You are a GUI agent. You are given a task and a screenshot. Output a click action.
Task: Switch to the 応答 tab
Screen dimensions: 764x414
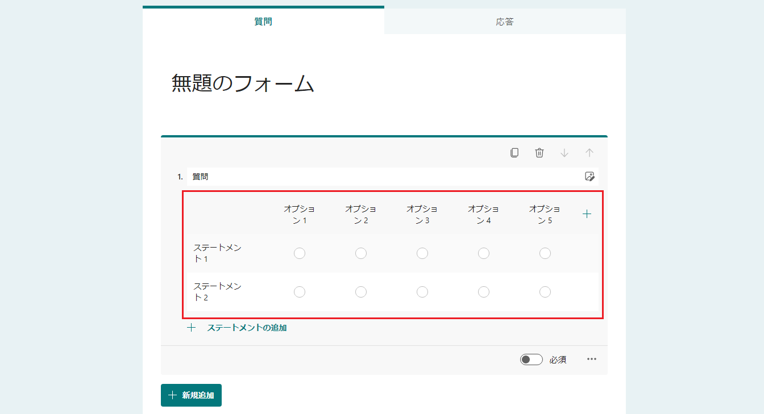tap(505, 22)
